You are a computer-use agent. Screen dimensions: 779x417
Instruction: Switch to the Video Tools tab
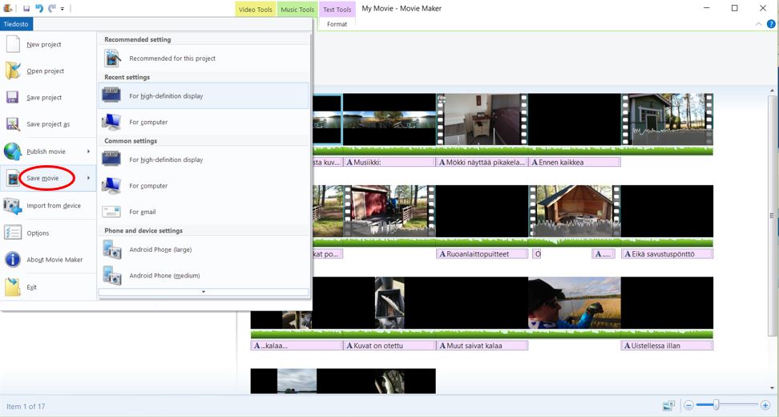click(256, 10)
